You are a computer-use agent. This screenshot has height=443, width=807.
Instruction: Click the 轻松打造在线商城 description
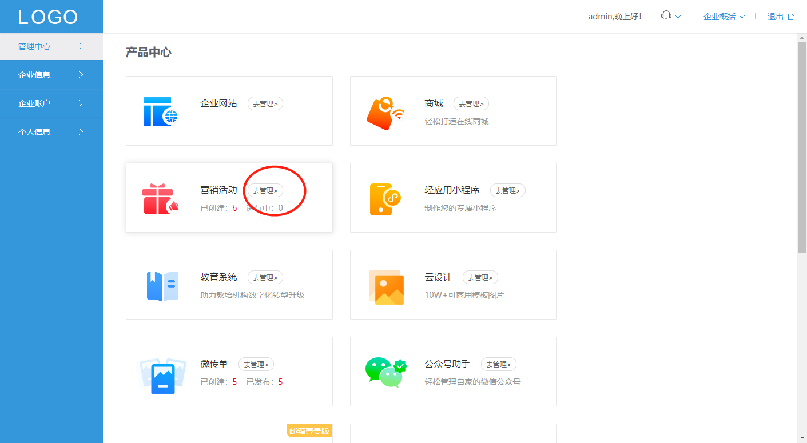456,121
